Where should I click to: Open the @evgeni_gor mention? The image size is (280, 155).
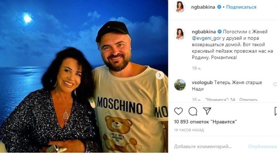point(207,38)
